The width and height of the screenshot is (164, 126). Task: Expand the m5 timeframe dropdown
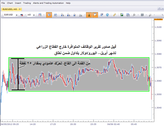[x=34, y=15]
